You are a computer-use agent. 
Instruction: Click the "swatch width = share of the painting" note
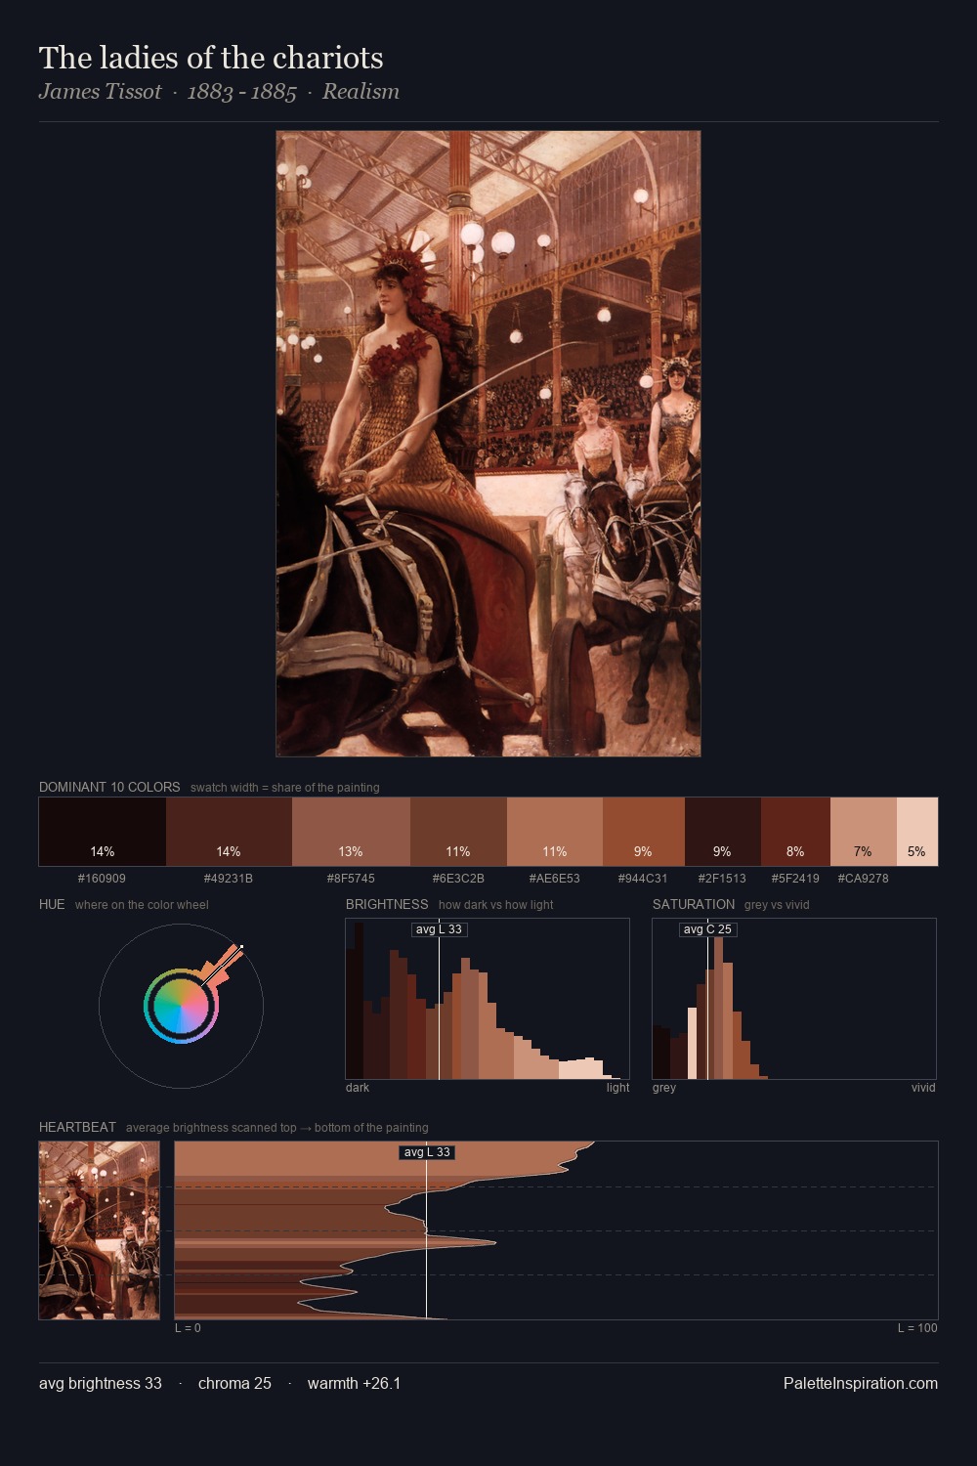pos(285,788)
